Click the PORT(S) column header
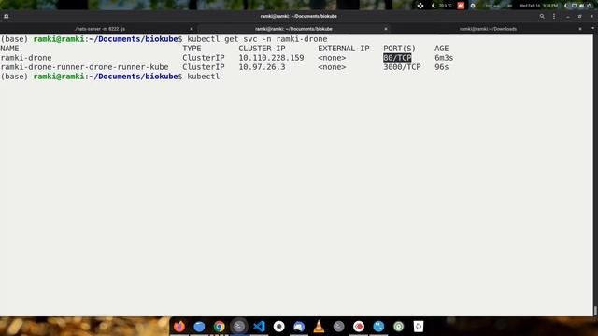The image size is (598, 336). [399, 49]
